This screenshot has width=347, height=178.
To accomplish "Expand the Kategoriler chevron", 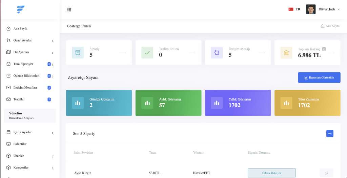I will coord(53,168).
